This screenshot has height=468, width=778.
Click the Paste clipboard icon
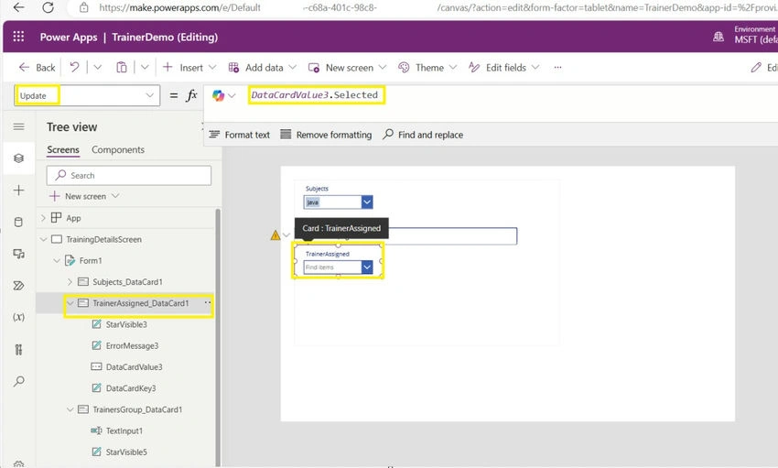click(x=122, y=67)
